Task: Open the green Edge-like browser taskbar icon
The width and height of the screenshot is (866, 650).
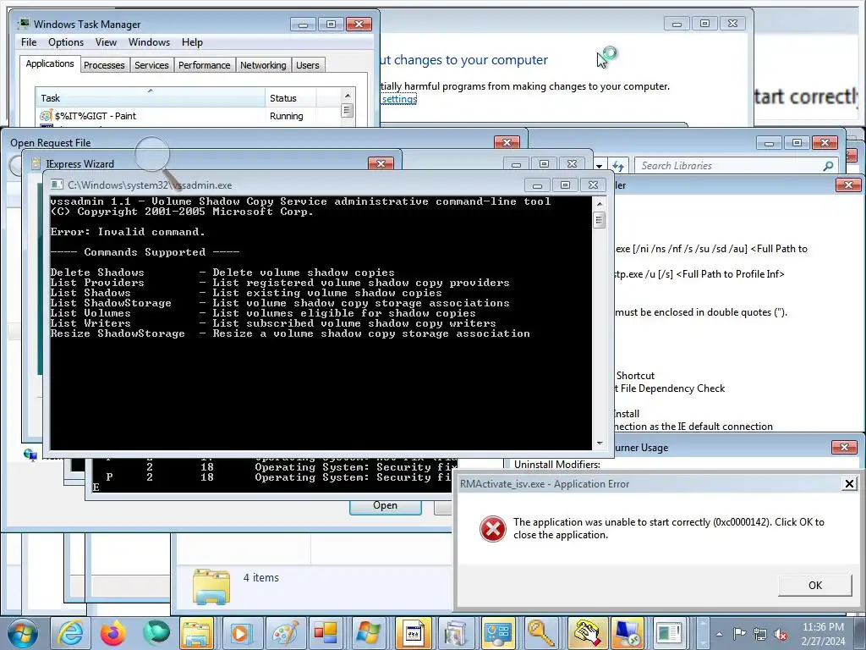Action: click(156, 633)
